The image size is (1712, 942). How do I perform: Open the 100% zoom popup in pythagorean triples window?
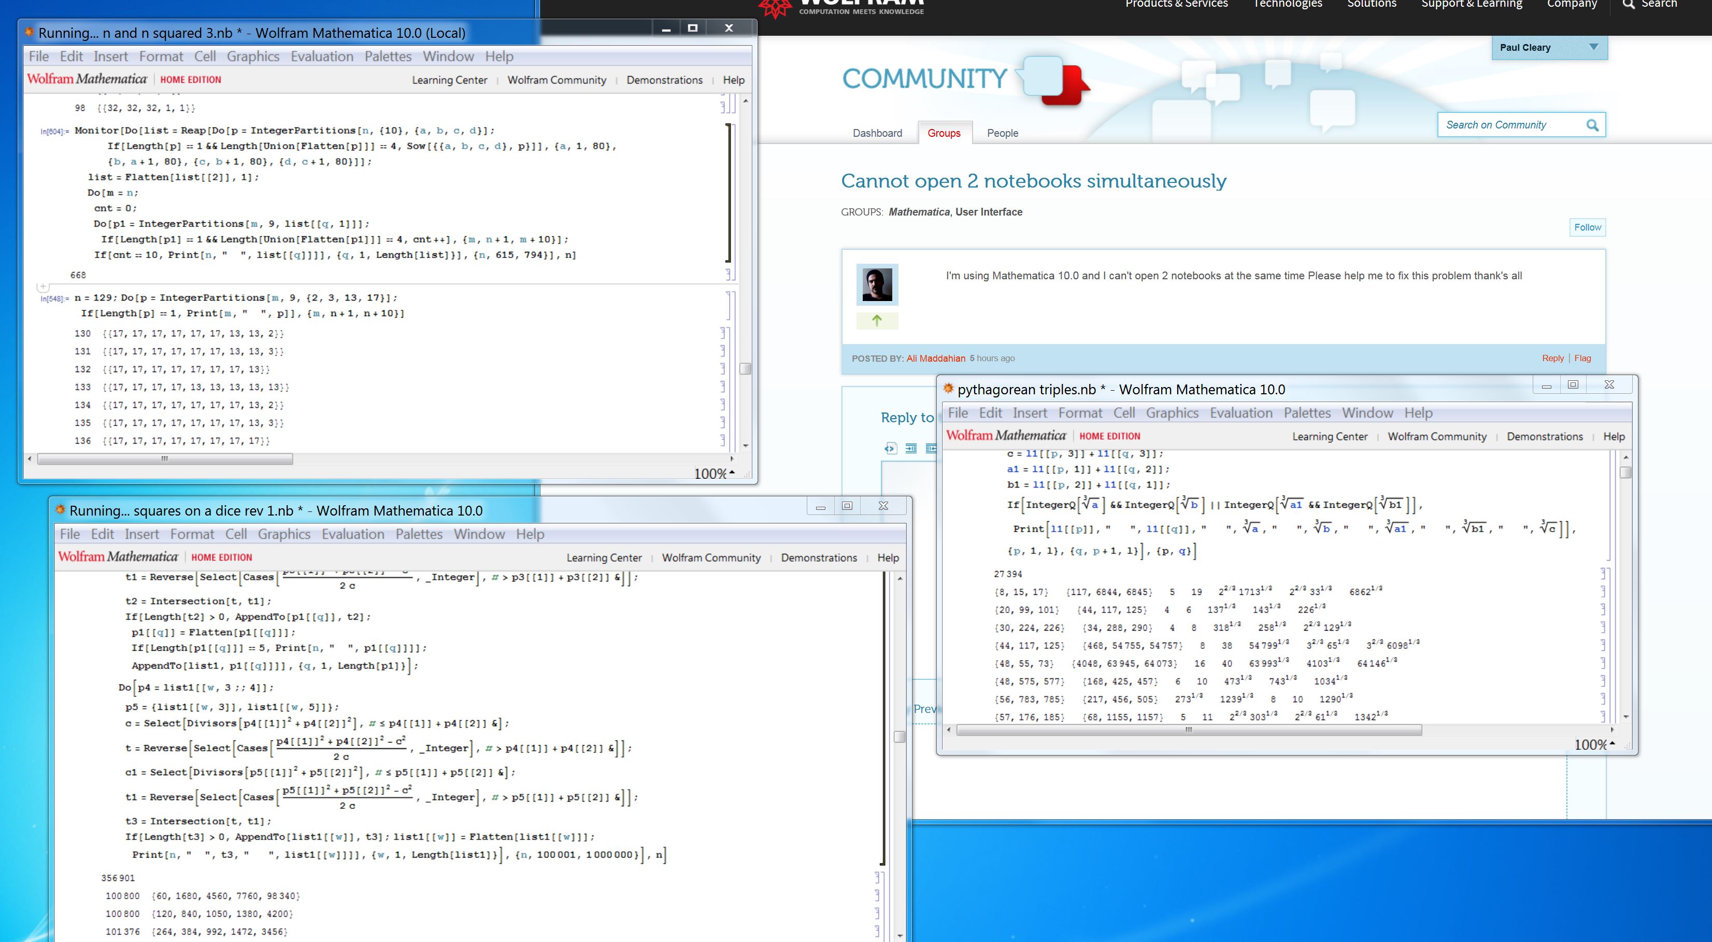tap(1594, 745)
